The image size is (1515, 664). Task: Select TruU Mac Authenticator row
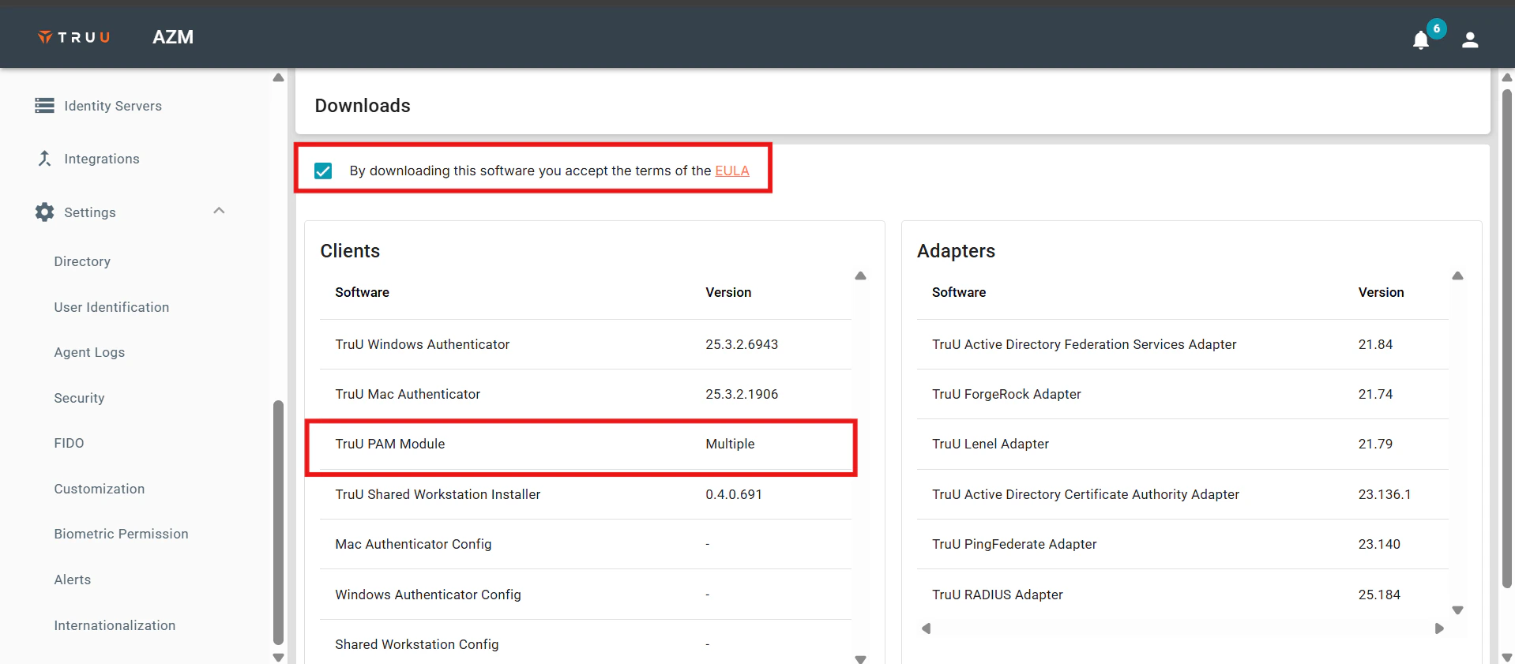pos(585,394)
